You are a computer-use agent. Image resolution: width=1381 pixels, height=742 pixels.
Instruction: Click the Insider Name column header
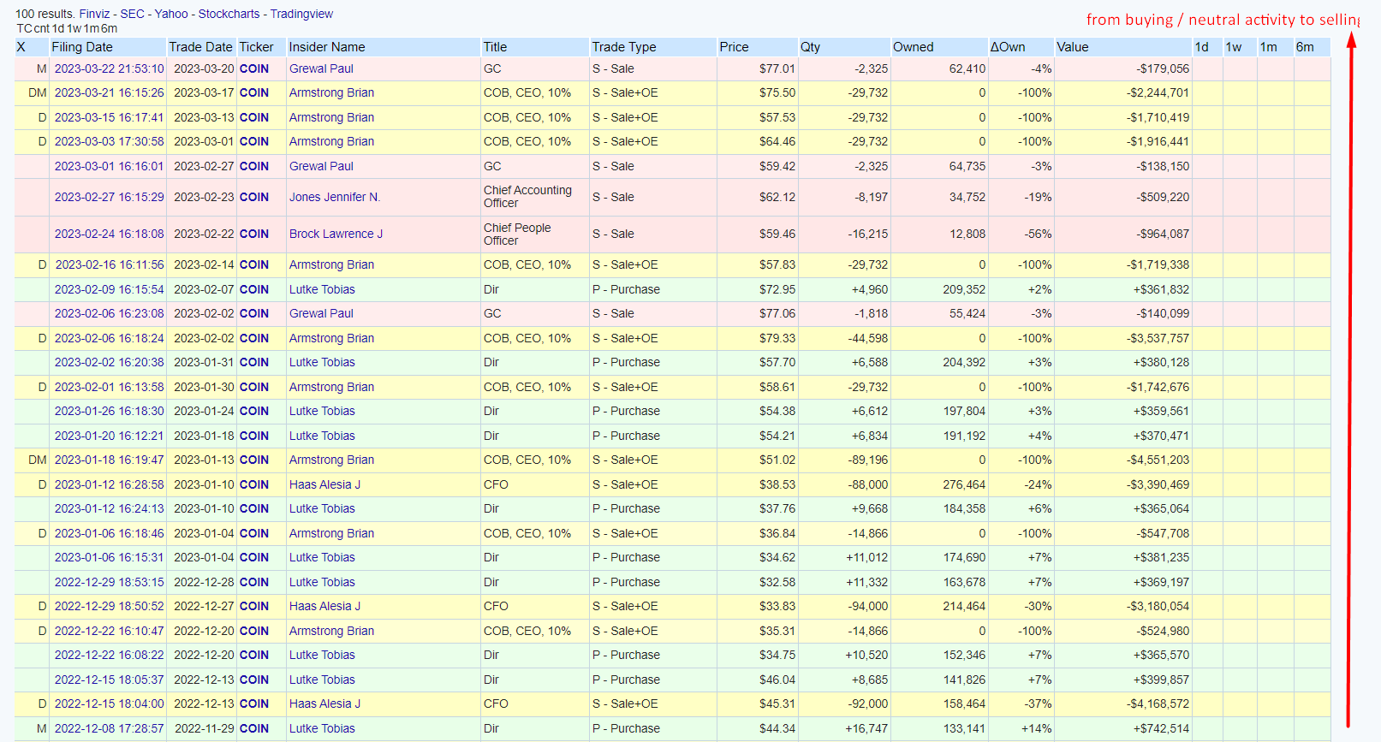[327, 47]
